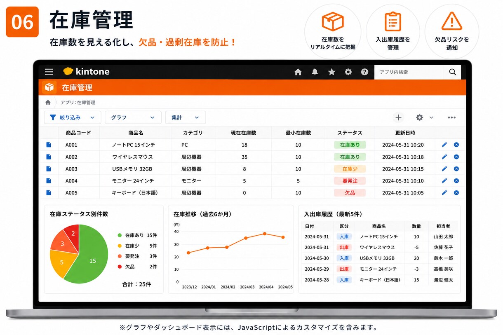503x335 pixels.
Task: Click the 合計：25件 total text
Action: tap(137, 284)
